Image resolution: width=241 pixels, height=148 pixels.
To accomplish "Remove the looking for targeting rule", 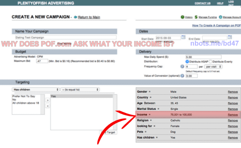I will pos(233,126).
